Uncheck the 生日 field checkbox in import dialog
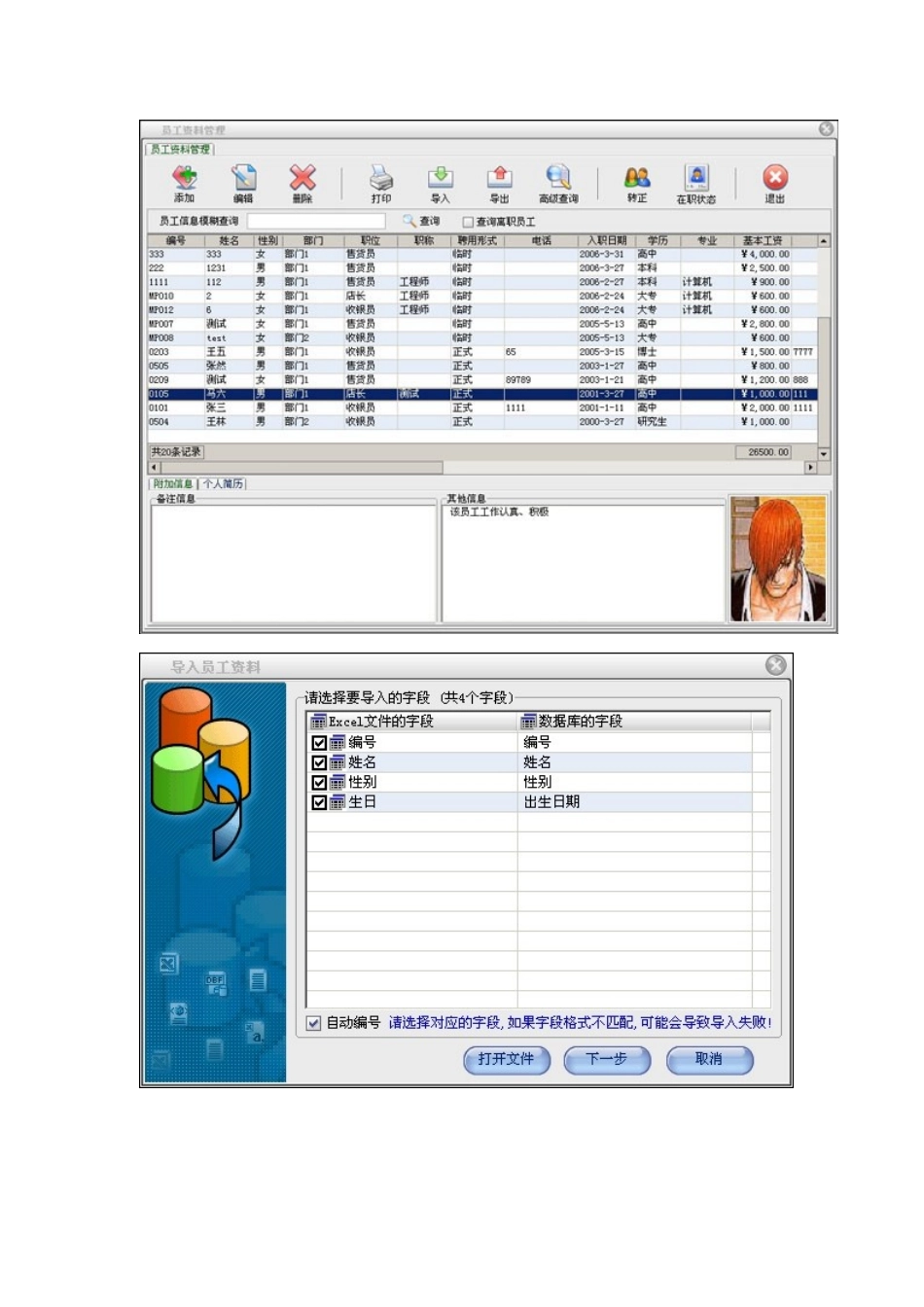This screenshot has width=924, height=1307. point(319,802)
